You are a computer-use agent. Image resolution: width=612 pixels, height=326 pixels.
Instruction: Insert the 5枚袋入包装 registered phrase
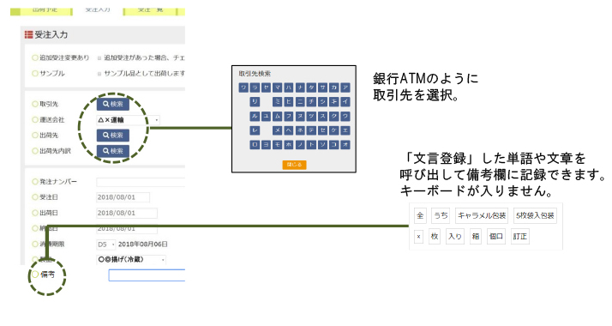pos(535,215)
